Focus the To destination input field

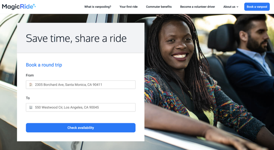click(x=81, y=107)
